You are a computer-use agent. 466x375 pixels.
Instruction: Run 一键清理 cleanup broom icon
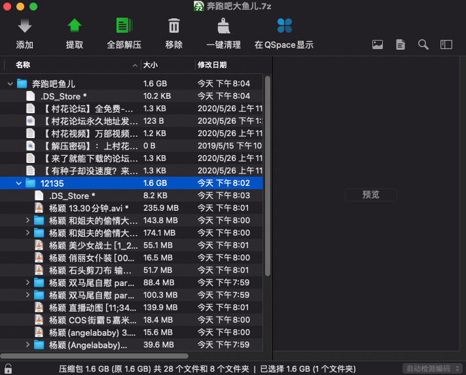click(223, 27)
